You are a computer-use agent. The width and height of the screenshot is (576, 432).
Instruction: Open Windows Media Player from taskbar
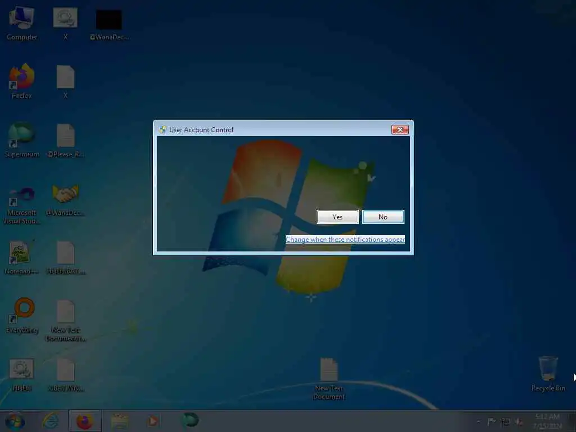click(x=153, y=421)
